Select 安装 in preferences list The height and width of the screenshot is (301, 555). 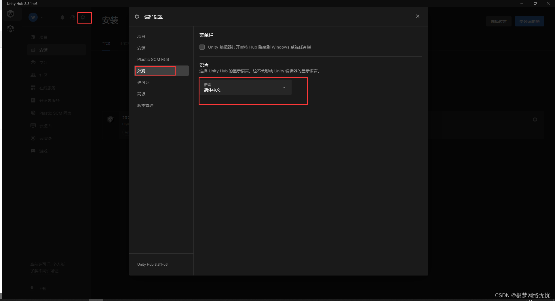click(161, 48)
